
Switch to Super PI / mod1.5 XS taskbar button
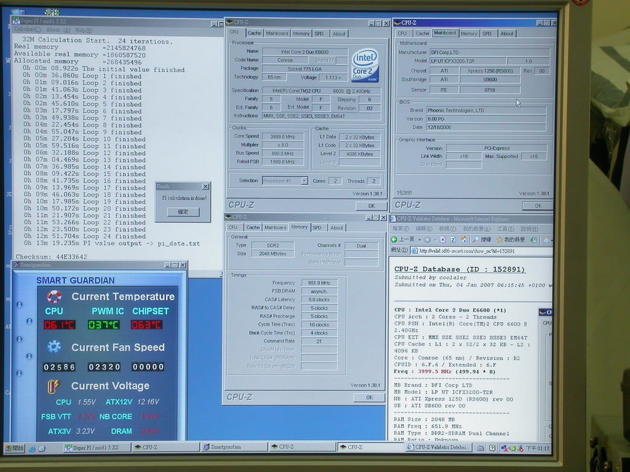click(x=97, y=447)
